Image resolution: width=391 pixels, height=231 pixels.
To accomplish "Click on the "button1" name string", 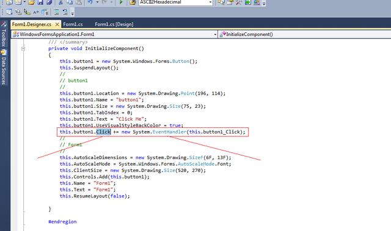I will pos(129,100).
